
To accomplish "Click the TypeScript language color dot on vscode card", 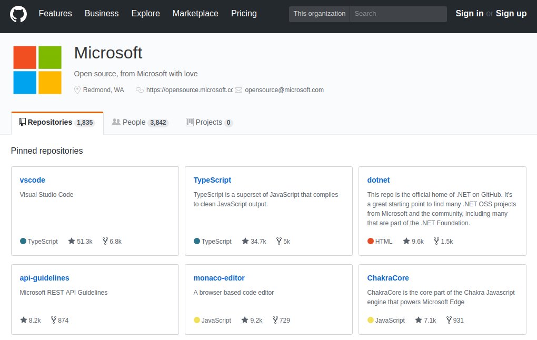I will [23, 241].
